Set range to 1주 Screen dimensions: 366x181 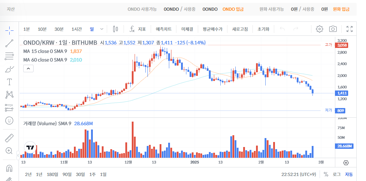tap(92, 174)
